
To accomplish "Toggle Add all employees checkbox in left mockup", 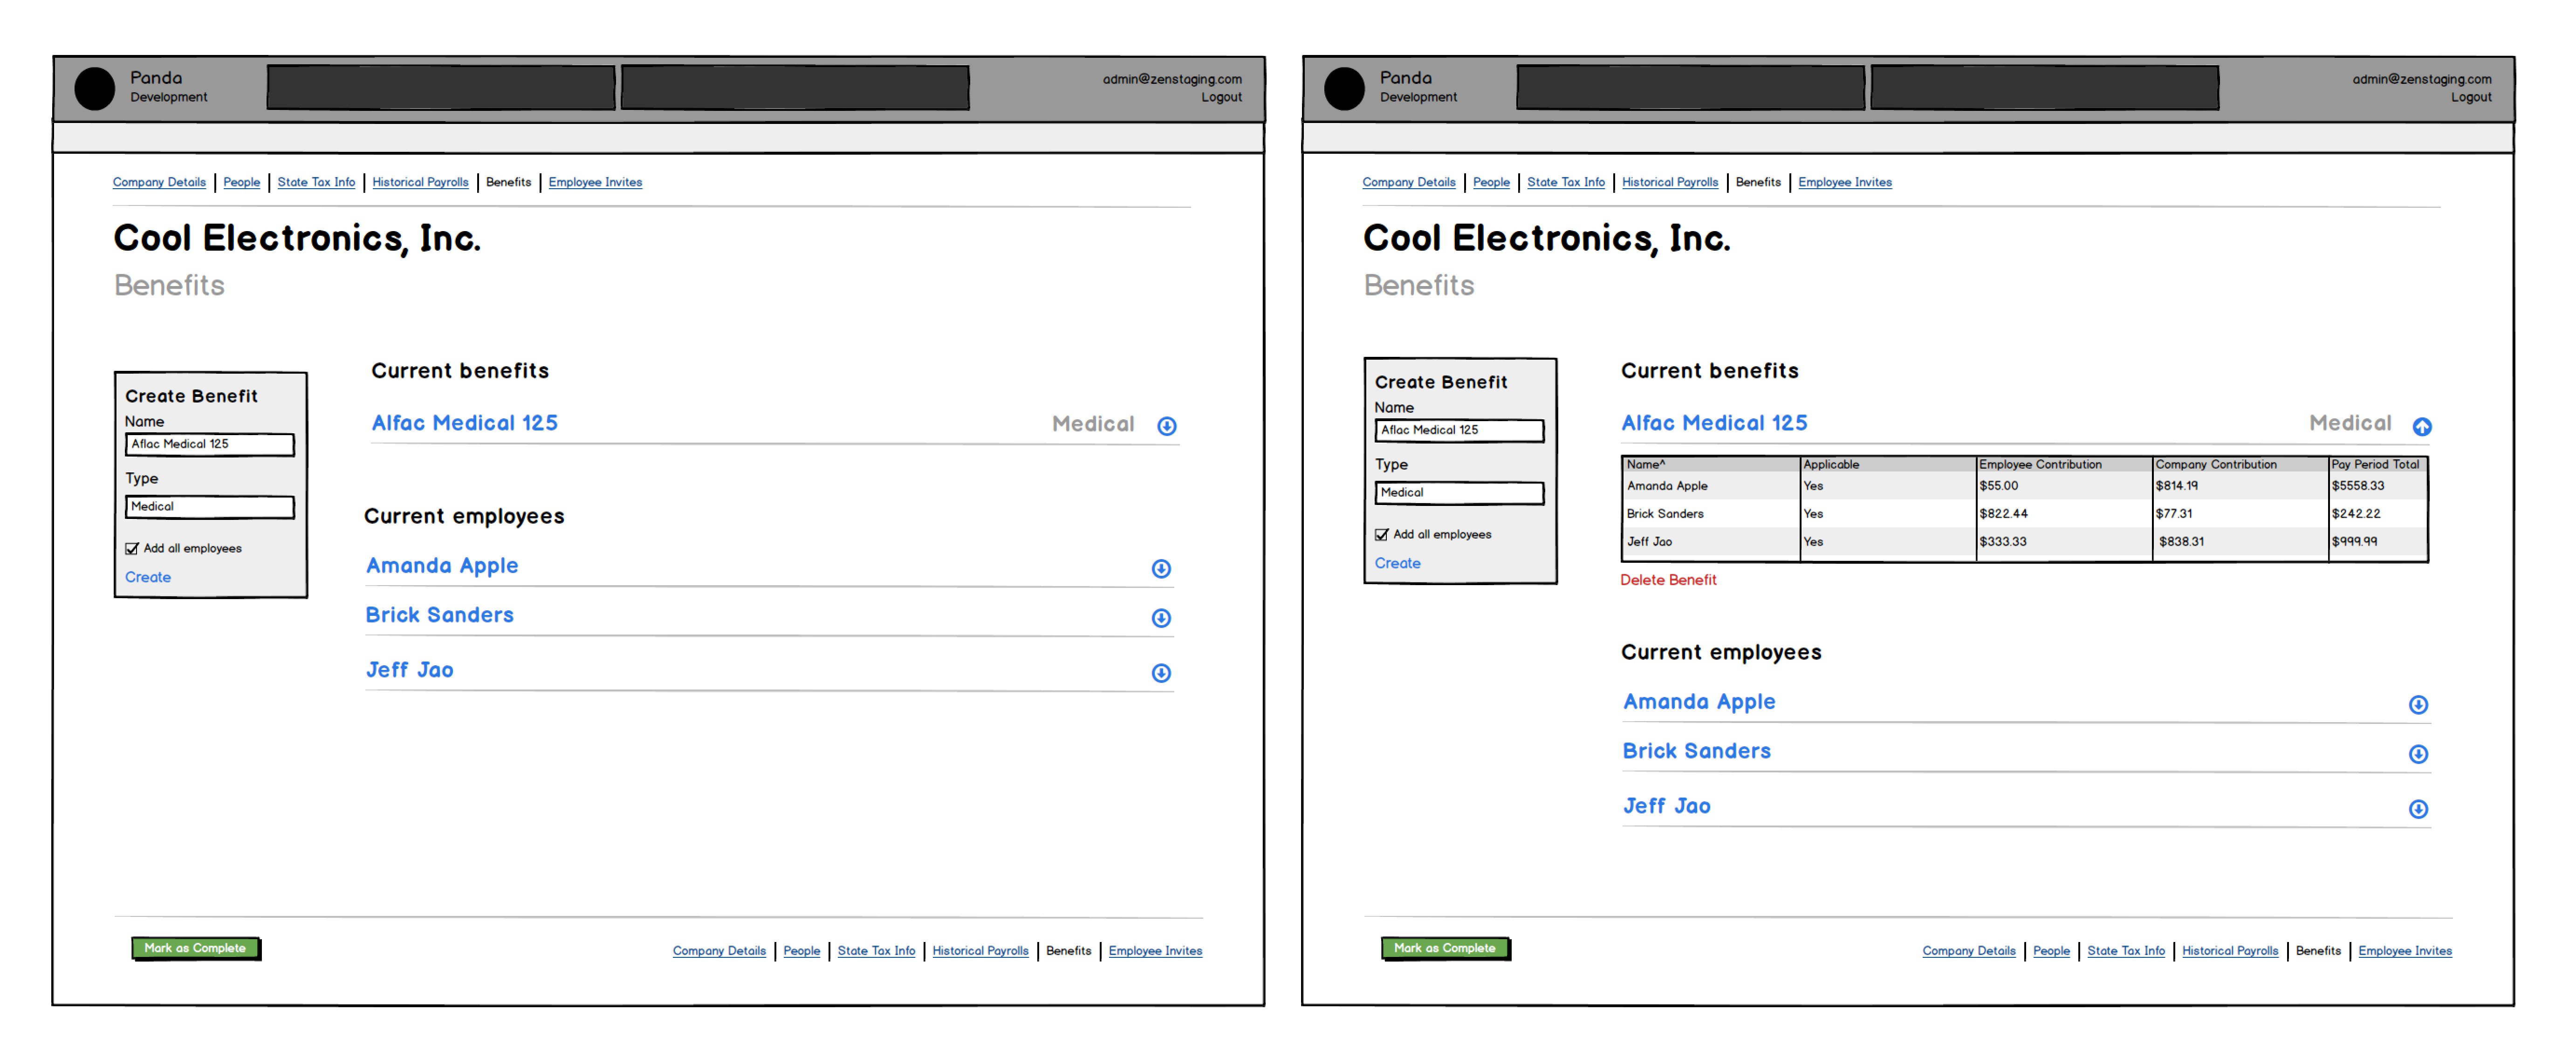I will click(132, 548).
